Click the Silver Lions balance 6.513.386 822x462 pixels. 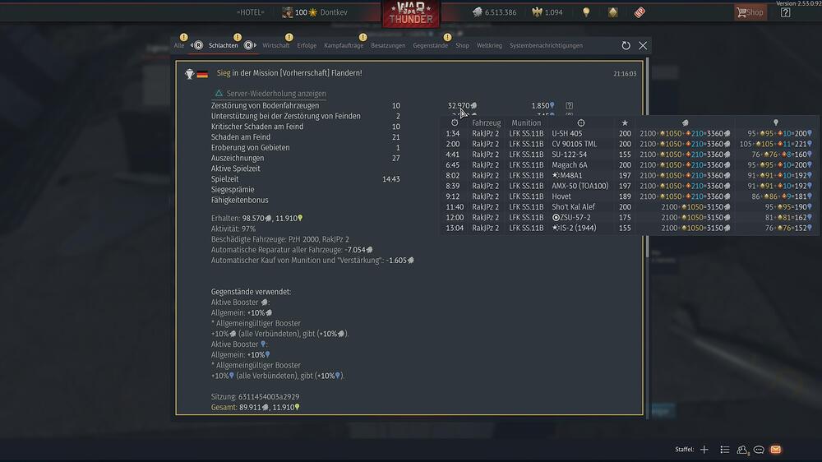[x=494, y=12]
